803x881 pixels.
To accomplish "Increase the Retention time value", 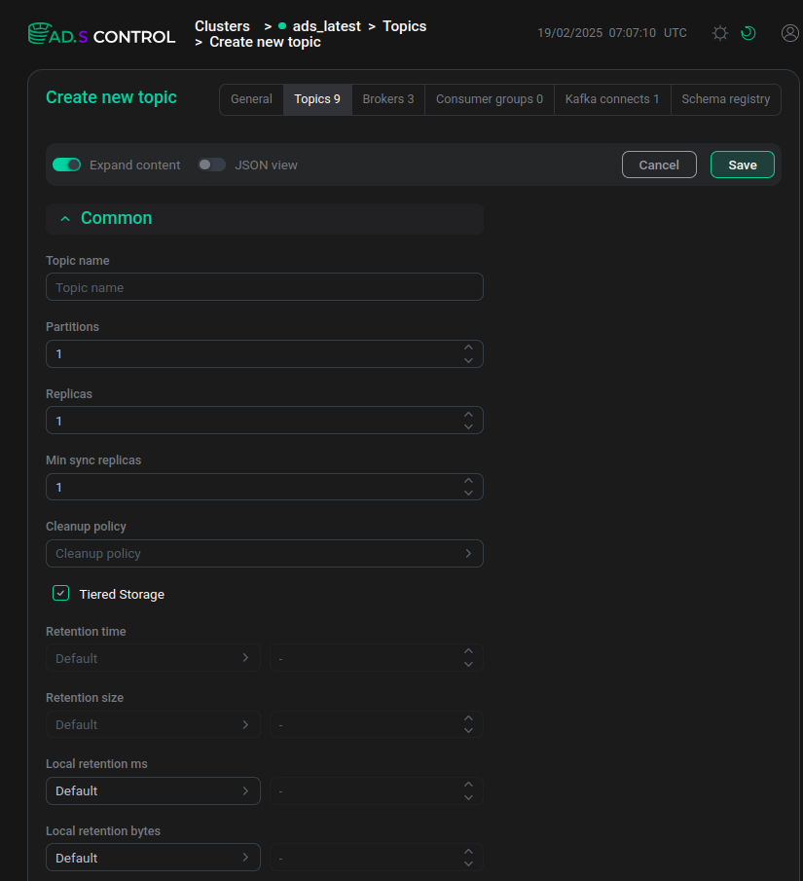I will pyautogui.click(x=468, y=652).
